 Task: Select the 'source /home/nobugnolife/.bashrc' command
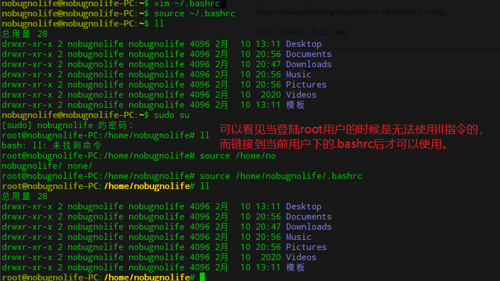coord(281,176)
